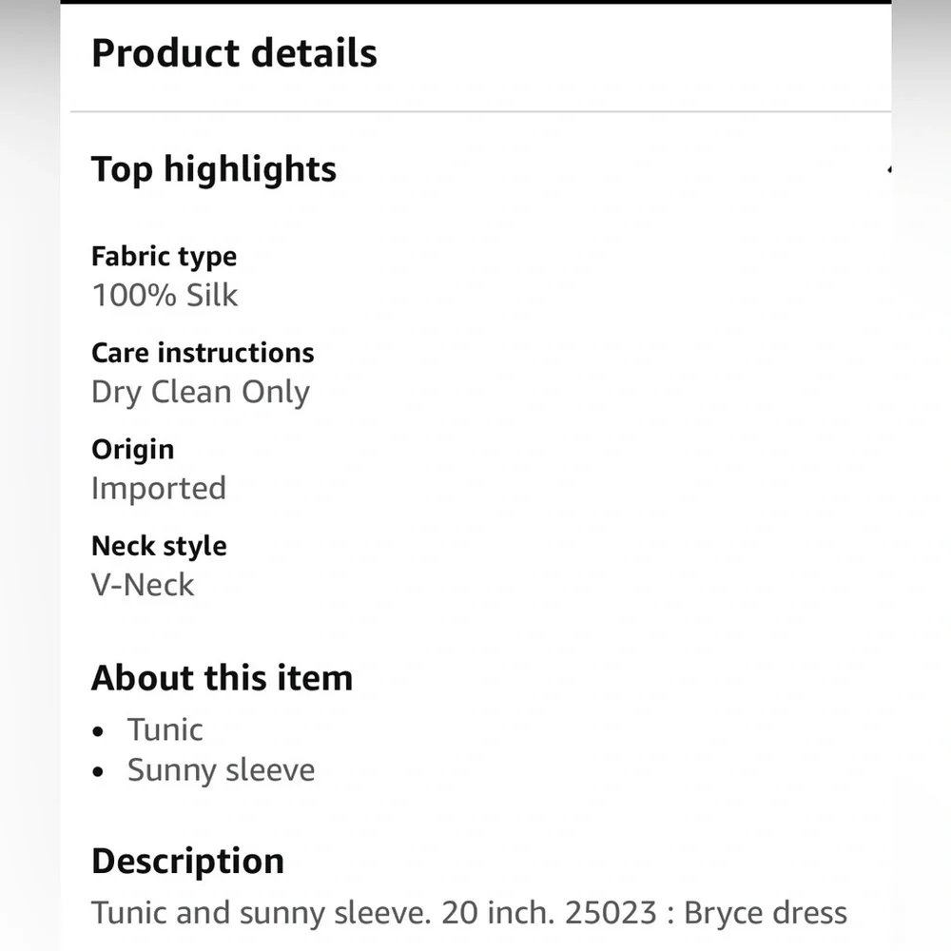
Task: Select the V-Neck value
Action: pos(143,585)
